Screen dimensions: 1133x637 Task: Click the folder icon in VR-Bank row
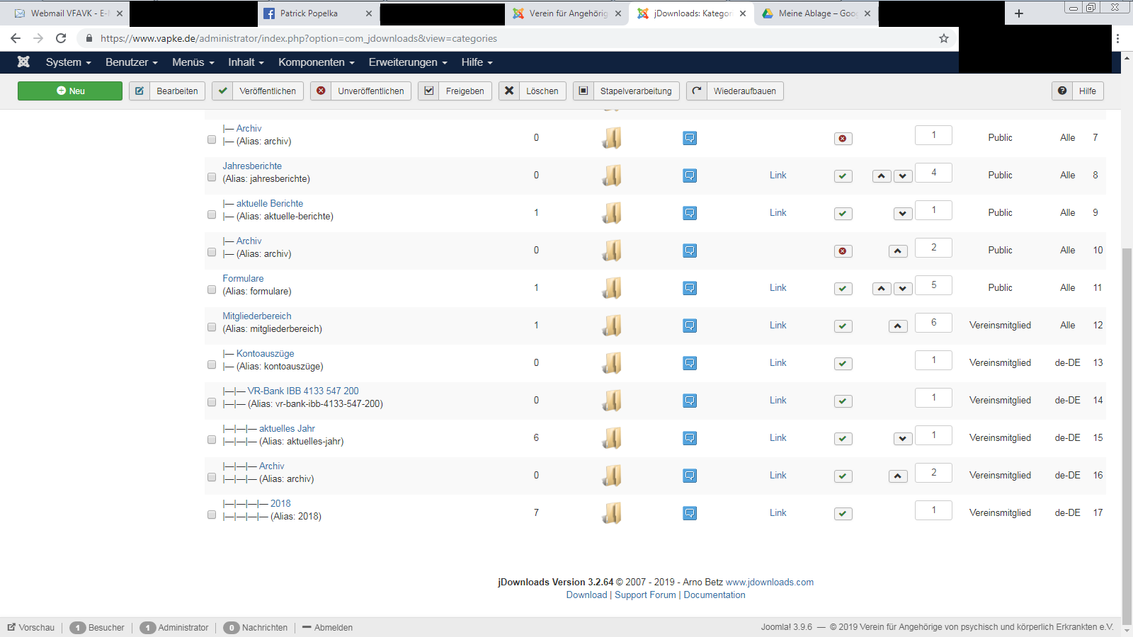point(613,401)
